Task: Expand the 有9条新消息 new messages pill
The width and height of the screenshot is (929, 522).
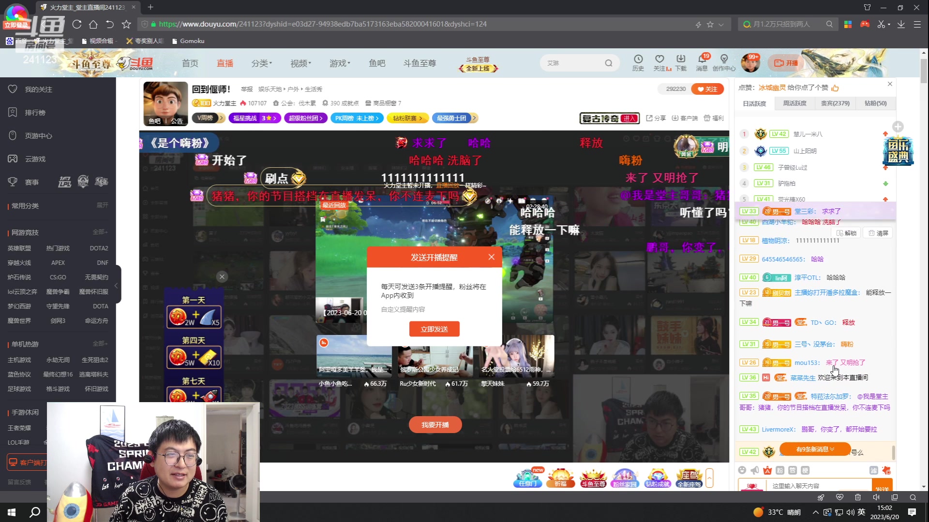Action: (815, 449)
